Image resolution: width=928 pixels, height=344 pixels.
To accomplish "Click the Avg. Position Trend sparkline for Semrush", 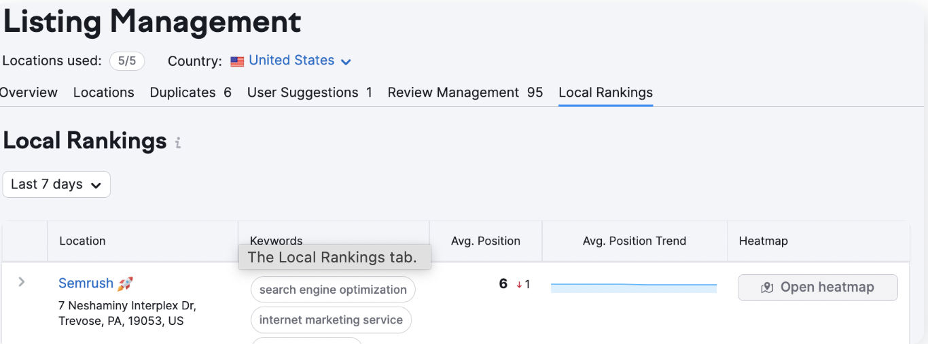I will point(634,288).
